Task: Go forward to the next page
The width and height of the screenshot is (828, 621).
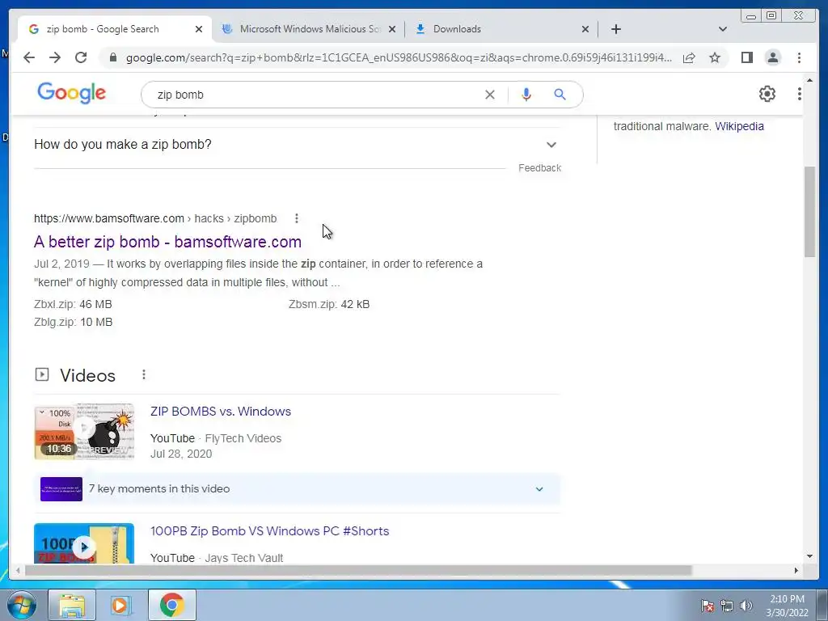Action: click(55, 57)
